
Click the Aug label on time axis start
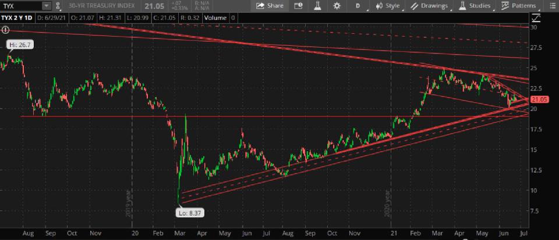pyautogui.click(x=28, y=233)
